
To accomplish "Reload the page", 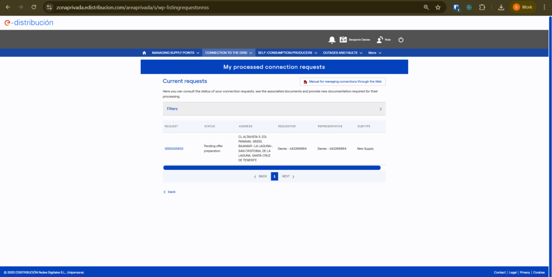I will (x=33, y=7).
